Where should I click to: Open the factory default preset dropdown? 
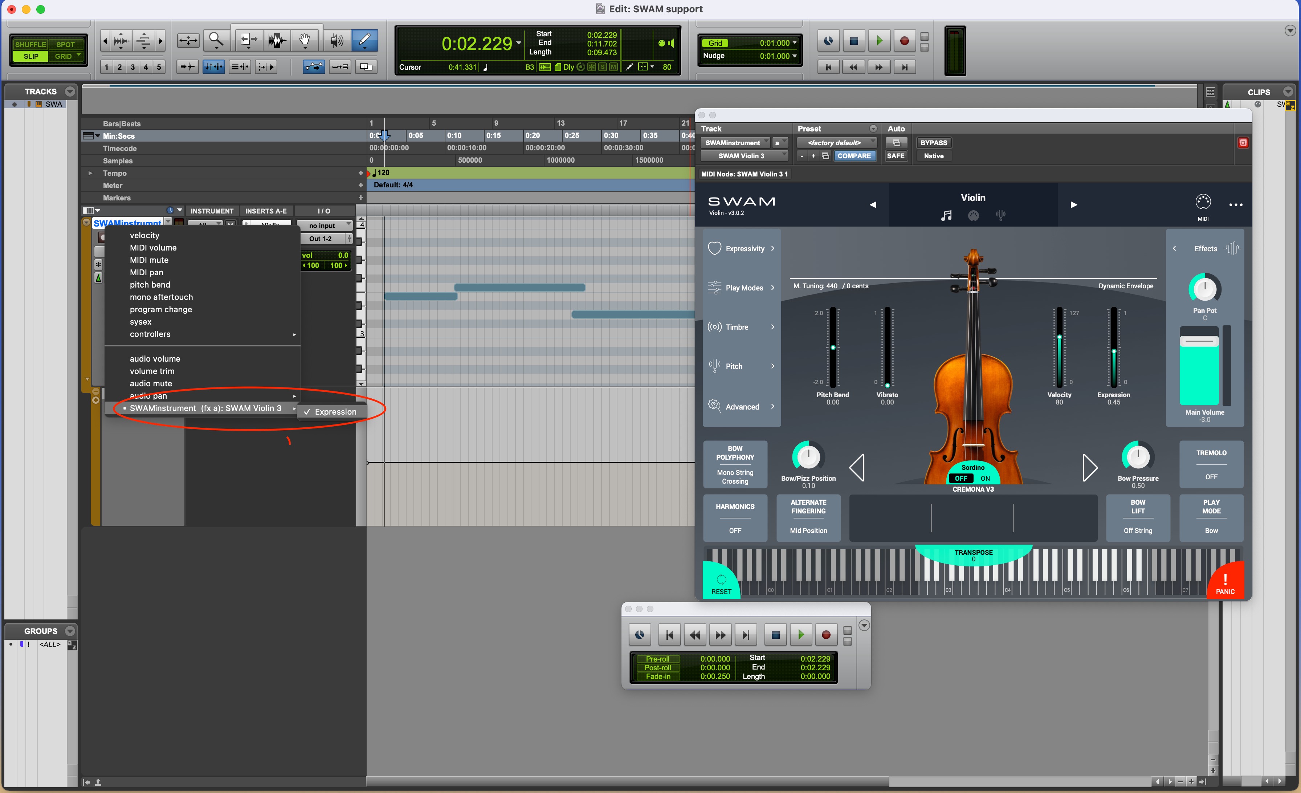click(836, 143)
